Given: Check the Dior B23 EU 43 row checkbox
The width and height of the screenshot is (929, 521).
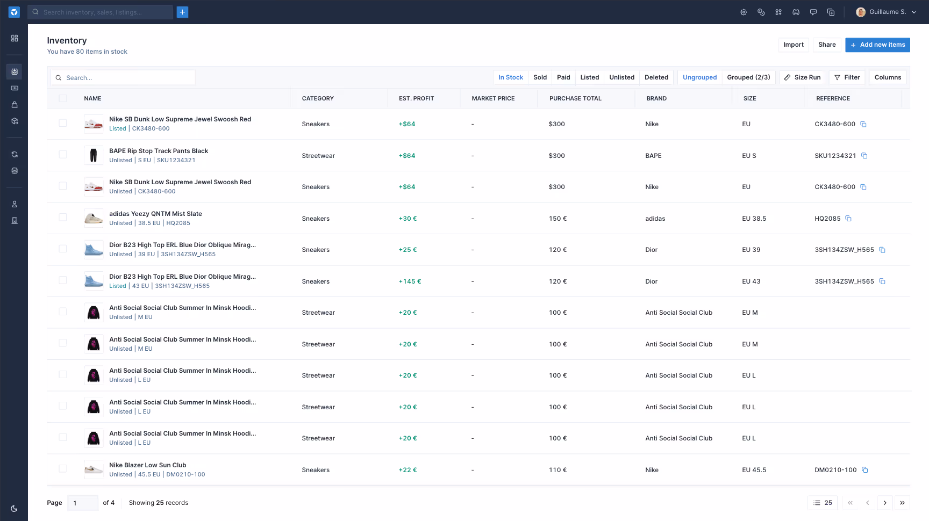Looking at the screenshot, I should point(63,280).
